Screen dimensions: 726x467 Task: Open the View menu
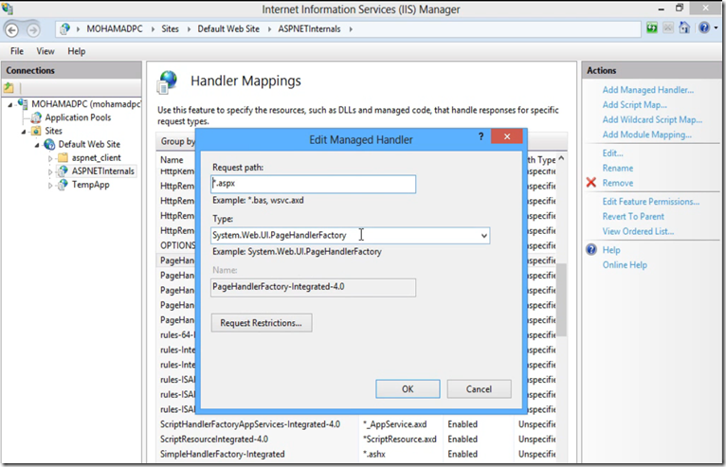click(45, 51)
